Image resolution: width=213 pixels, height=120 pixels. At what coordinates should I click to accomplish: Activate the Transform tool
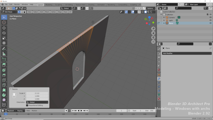4,43
